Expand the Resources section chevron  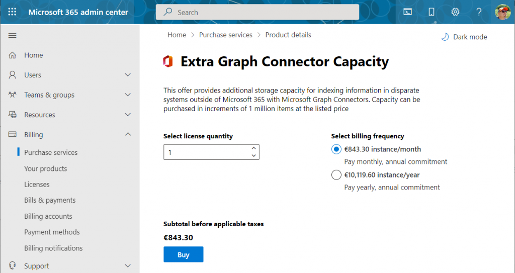tap(128, 114)
